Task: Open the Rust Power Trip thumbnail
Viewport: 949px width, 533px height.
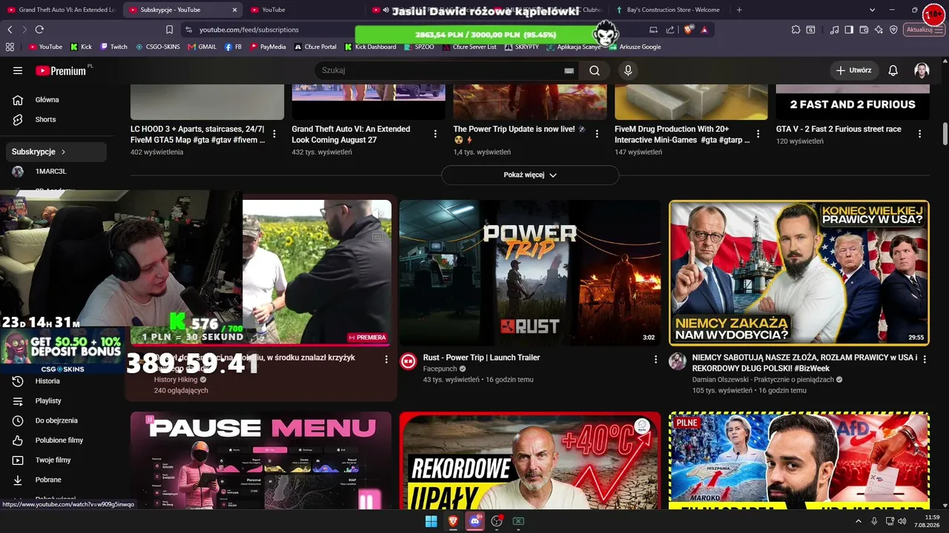Action: (530, 272)
